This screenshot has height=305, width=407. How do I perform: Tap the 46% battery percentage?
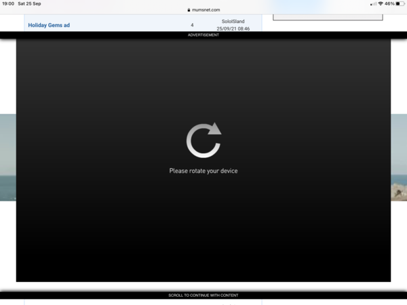(389, 3)
